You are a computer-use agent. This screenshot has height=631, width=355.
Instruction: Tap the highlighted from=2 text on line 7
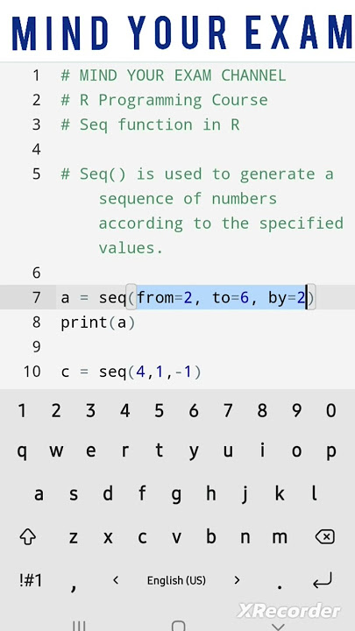165,297
